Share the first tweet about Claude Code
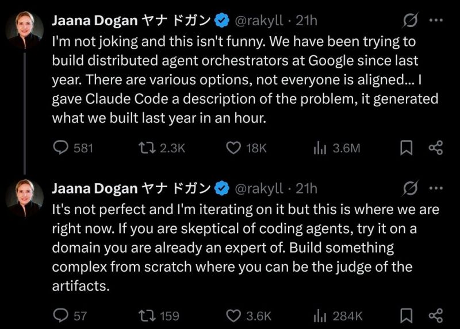This screenshot has height=329, width=460. pos(436,148)
